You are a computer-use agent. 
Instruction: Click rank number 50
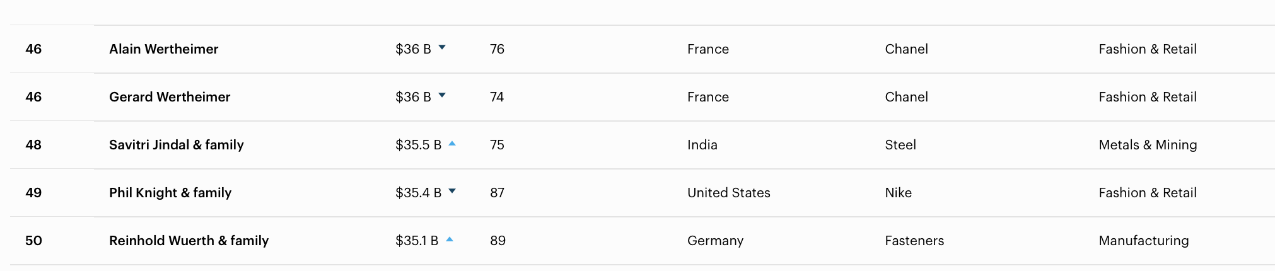pyautogui.click(x=33, y=241)
